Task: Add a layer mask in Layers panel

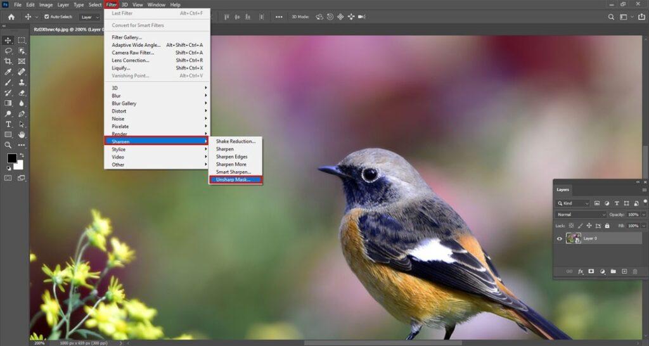Action: 591,271
